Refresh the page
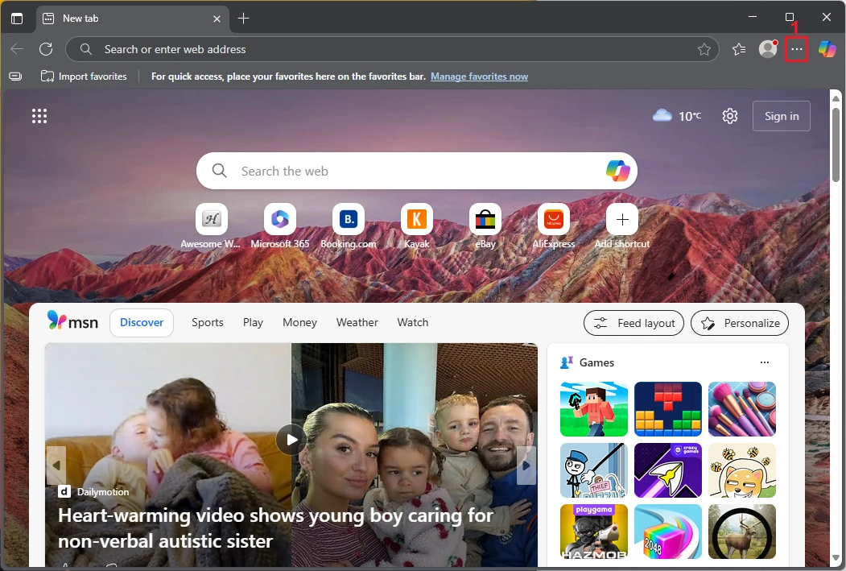The width and height of the screenshot is (846, 571). tap(46, 49)
